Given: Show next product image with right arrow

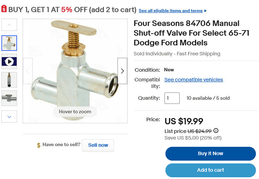Looking at the screenshot, I should click(x=122, y=71).
